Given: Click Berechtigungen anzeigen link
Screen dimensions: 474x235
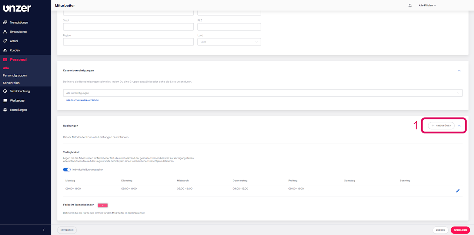Looking at the screenshot, I should pyautogui.click(x=82, y=101).
